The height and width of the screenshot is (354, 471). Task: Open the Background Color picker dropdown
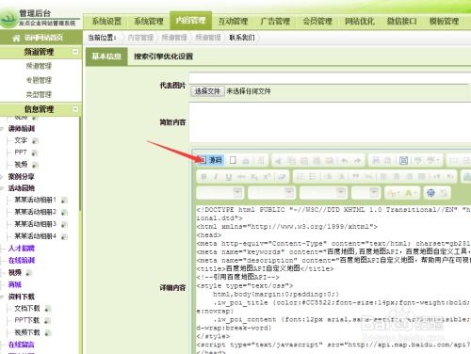coord(411,193)
